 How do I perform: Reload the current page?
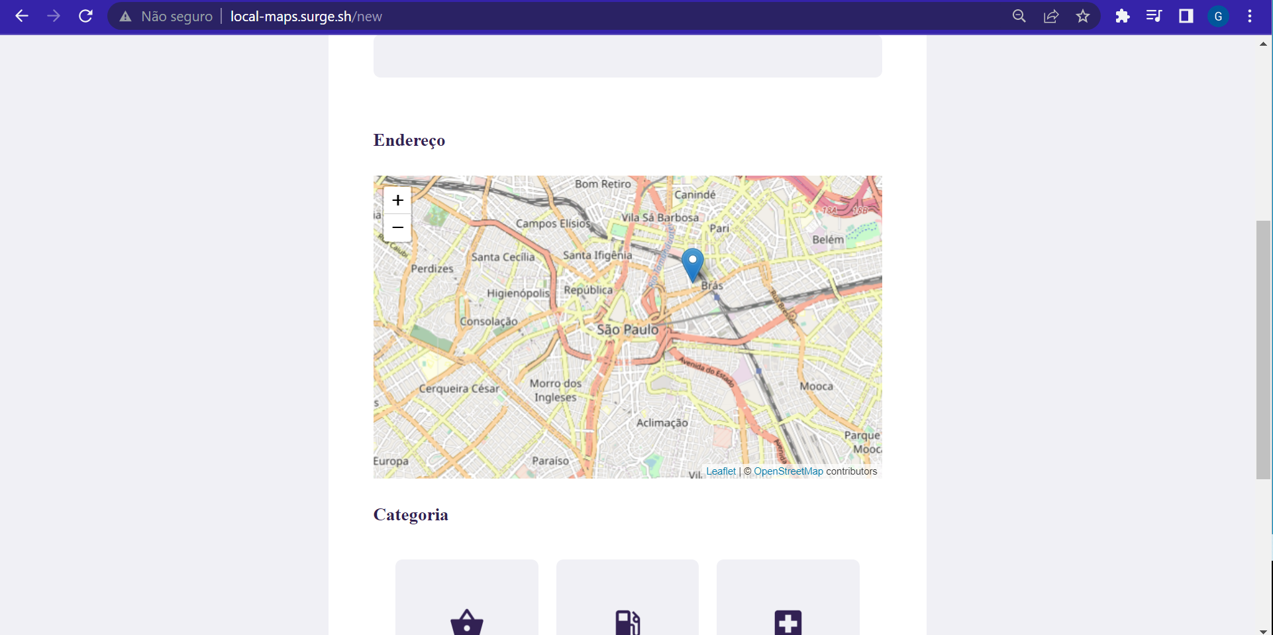85,16
